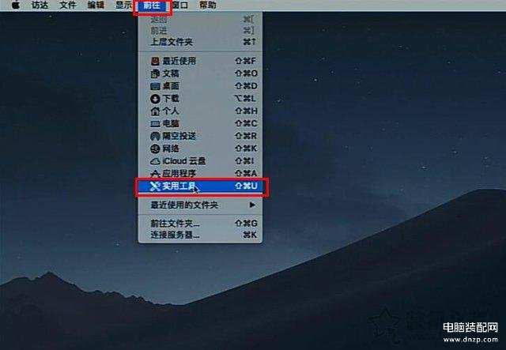Open the 访达 Finder menu
The height and width of the screenshot is (350, 506).
[40, 6]
